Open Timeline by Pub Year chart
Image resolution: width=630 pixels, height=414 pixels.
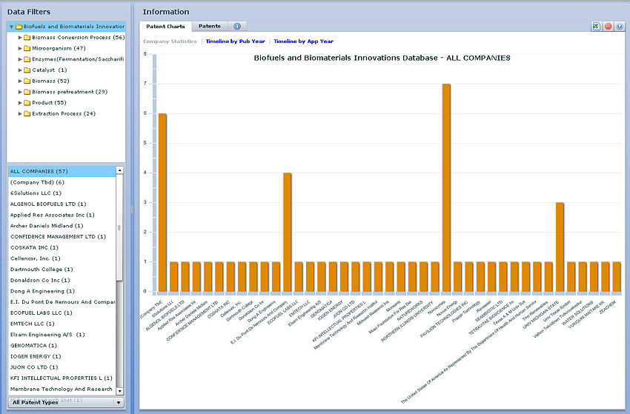235,41
